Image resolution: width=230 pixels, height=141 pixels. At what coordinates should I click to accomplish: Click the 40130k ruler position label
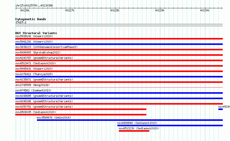205,10
